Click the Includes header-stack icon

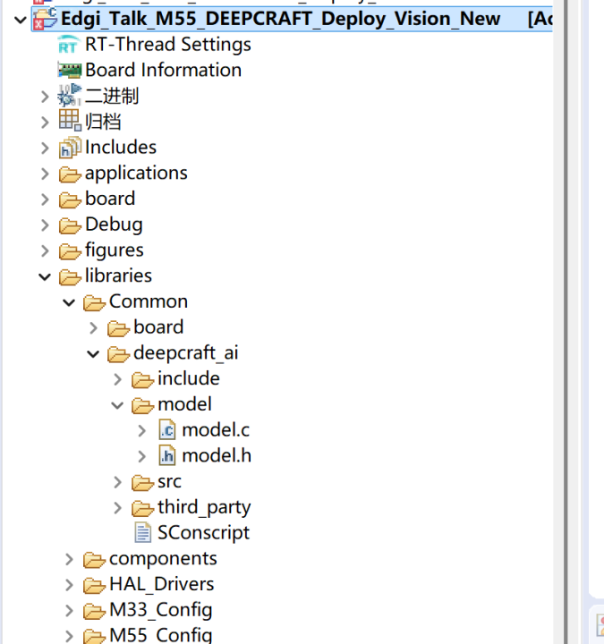click(70, 148)
